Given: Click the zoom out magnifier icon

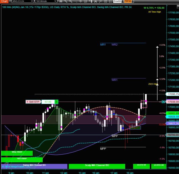Looking at the screenshot, I should pyautogui.click(x=76, y=1).
